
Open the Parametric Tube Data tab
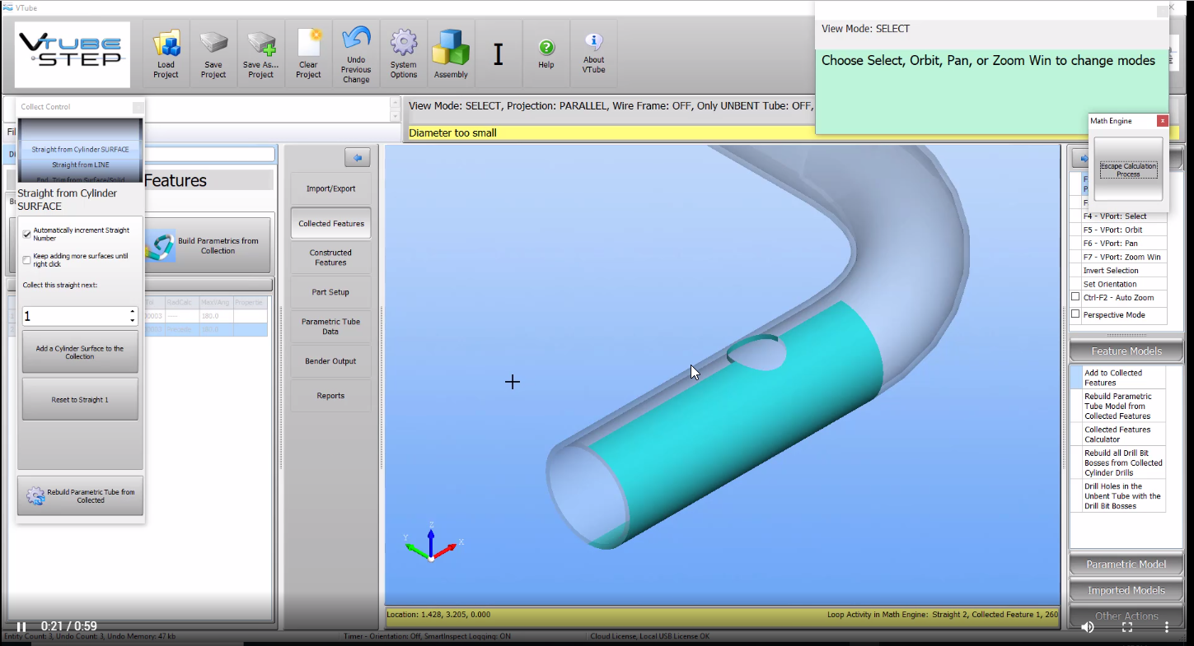(330, 327)
